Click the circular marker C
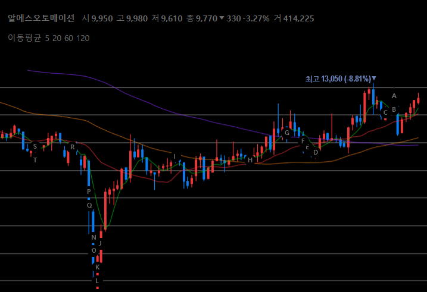 [x=385, y=112]
